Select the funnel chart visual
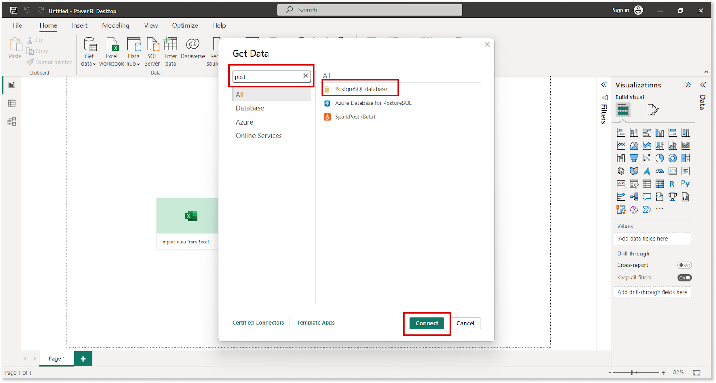This screenshot has width=716, height=383. coord(634,158)
